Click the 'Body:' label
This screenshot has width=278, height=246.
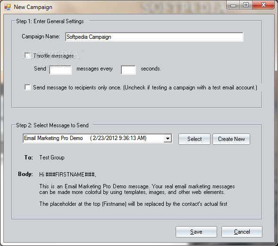coord(25,174)
